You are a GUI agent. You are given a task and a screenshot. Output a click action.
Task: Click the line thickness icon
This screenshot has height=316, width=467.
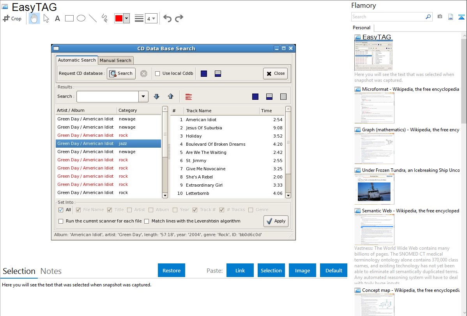(x=139, y=18)
